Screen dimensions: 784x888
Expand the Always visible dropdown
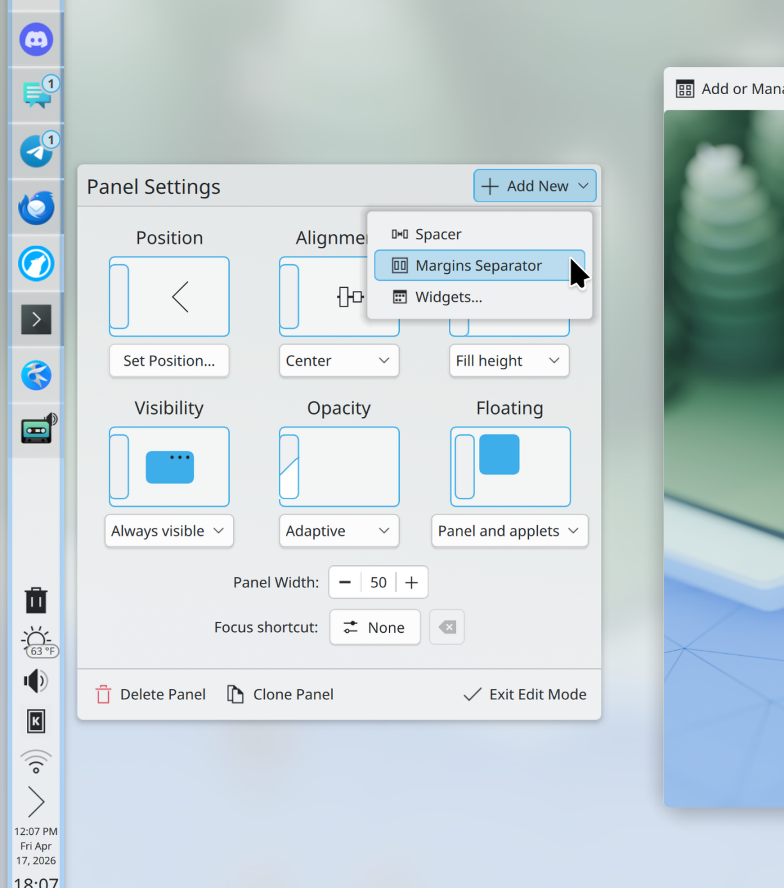click(169, 531)
